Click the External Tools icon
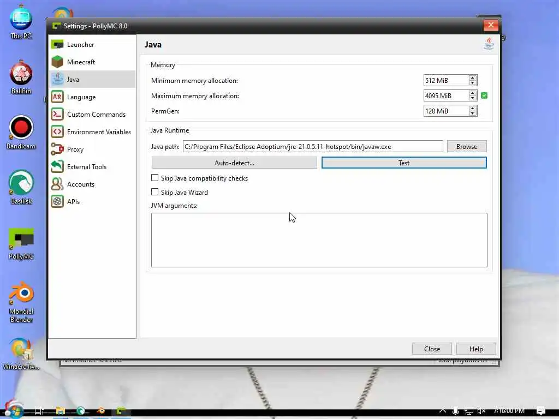This screenshot has height=419, width=559. [x=57, y=167]
